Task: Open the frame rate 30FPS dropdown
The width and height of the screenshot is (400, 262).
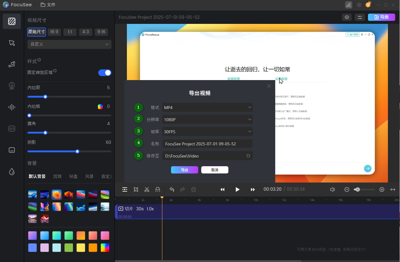Action: tap(208, 131)
